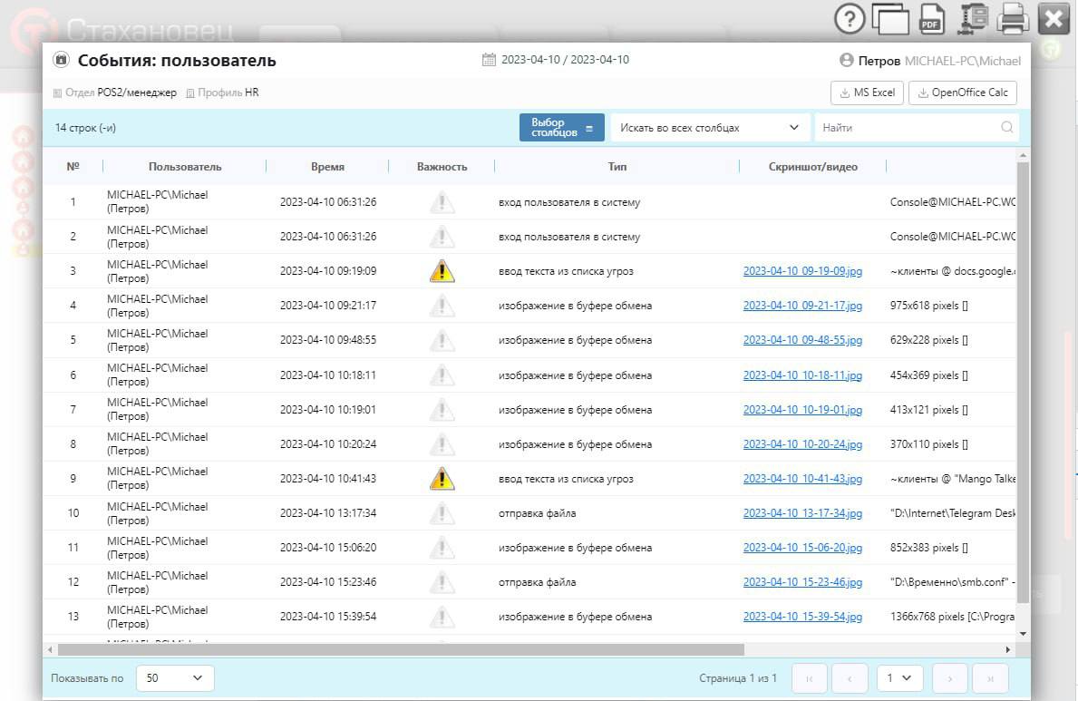Screen dimensions: 1078x701
Task: Click the yellow warning icon in row 9
Action: tap(442, 479)
